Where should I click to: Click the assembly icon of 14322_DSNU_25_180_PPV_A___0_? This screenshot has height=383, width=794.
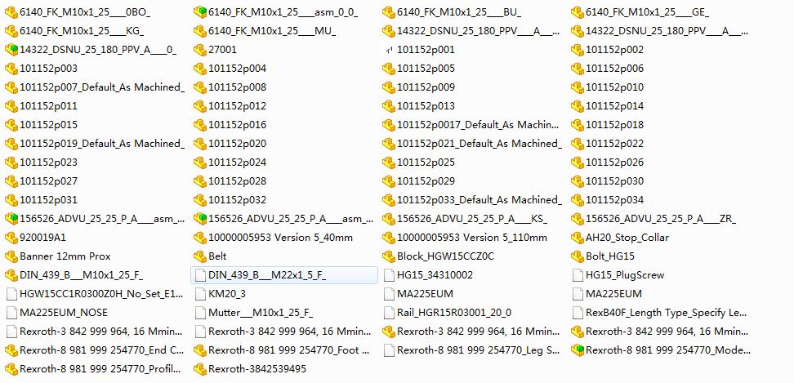tap(11, 50)
